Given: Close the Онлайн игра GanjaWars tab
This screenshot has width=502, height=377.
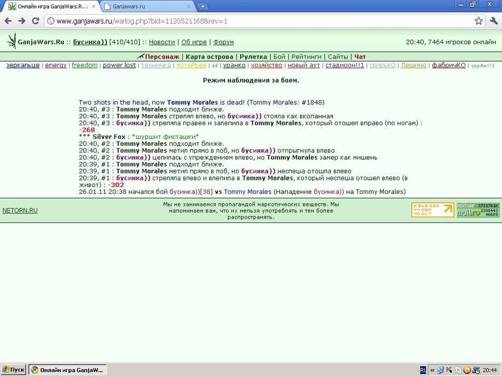Looking at the screenshot, I should [93, 6].
